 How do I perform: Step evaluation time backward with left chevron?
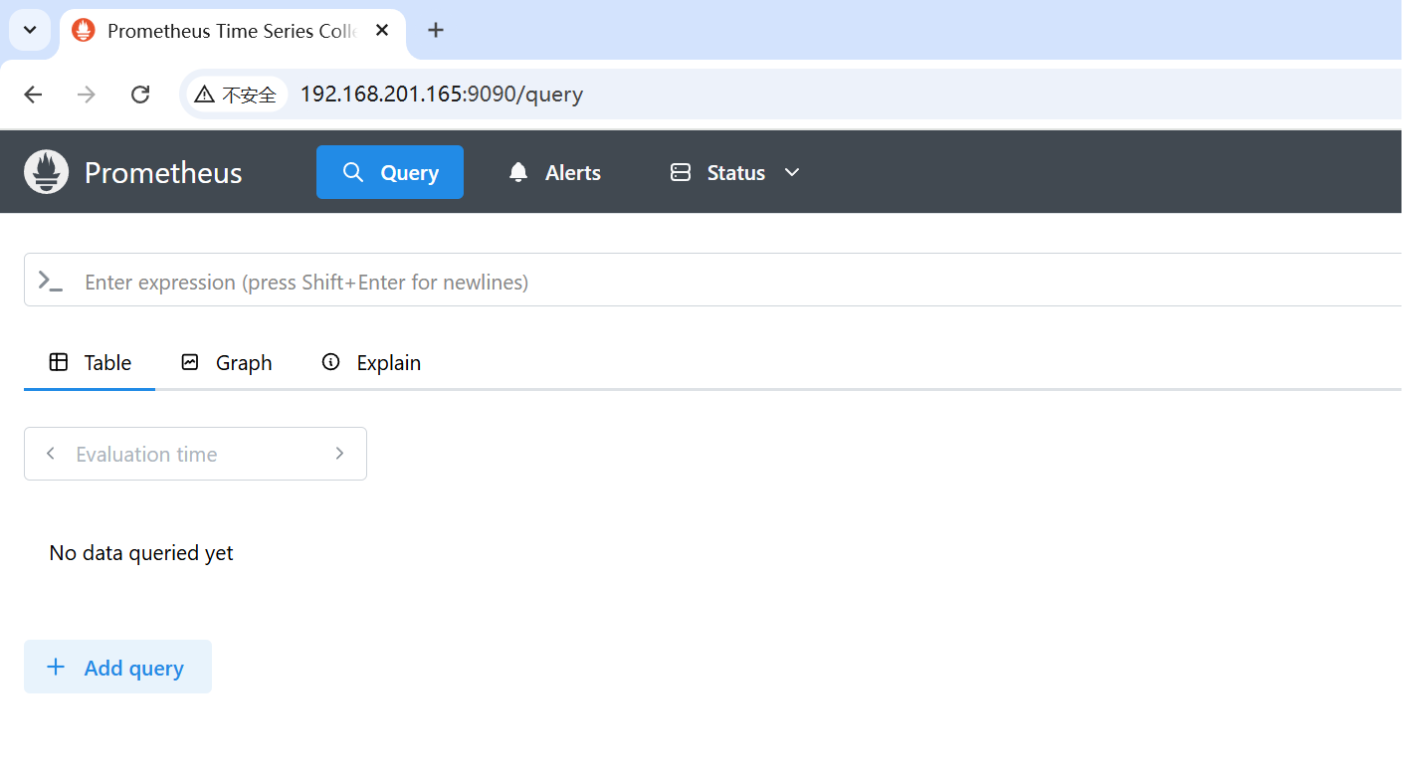(x=50, y=454)
